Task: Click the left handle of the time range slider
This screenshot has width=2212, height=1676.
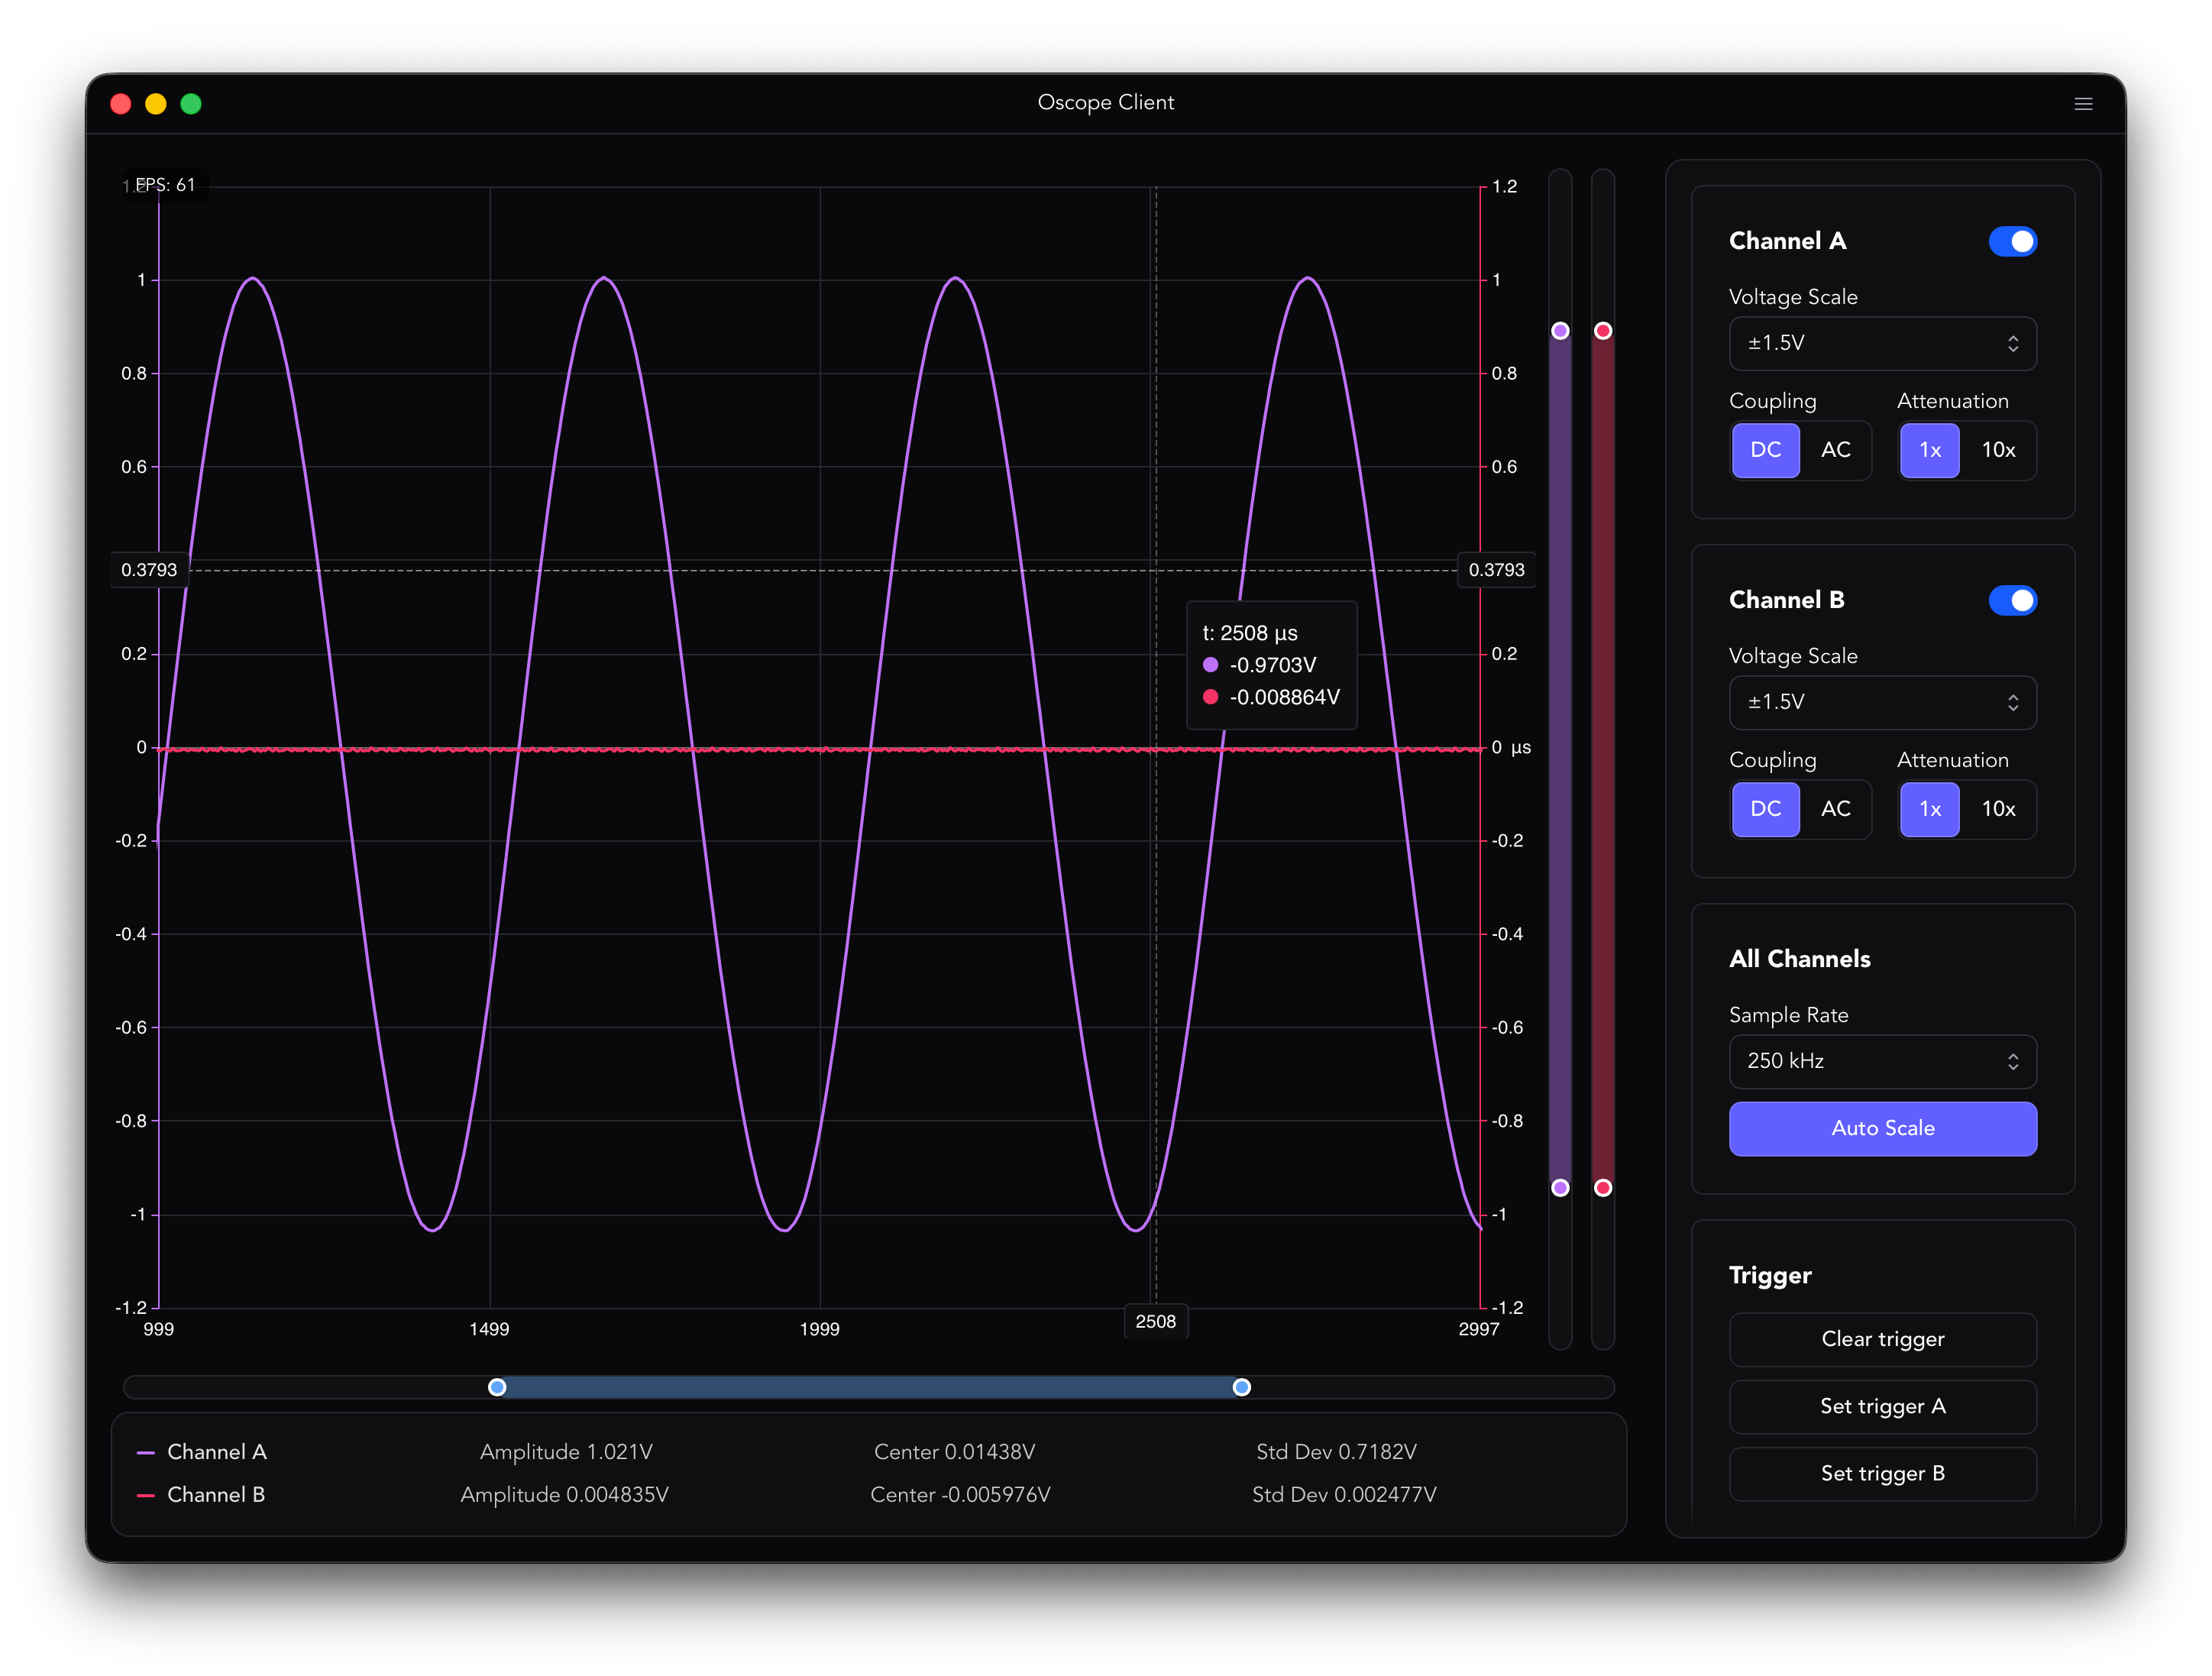Action: pyautogui.click(x=497, y=1387)
